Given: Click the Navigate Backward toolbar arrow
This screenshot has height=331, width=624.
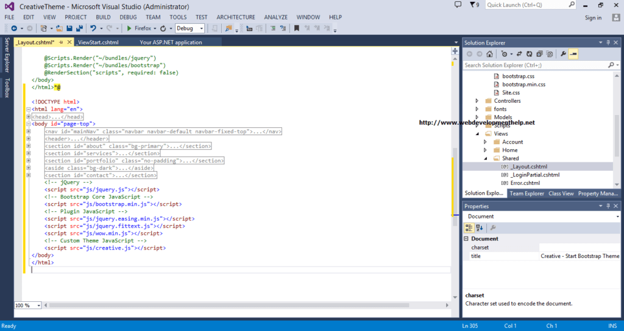Looking at the screenshot, I should coord(14,28).
